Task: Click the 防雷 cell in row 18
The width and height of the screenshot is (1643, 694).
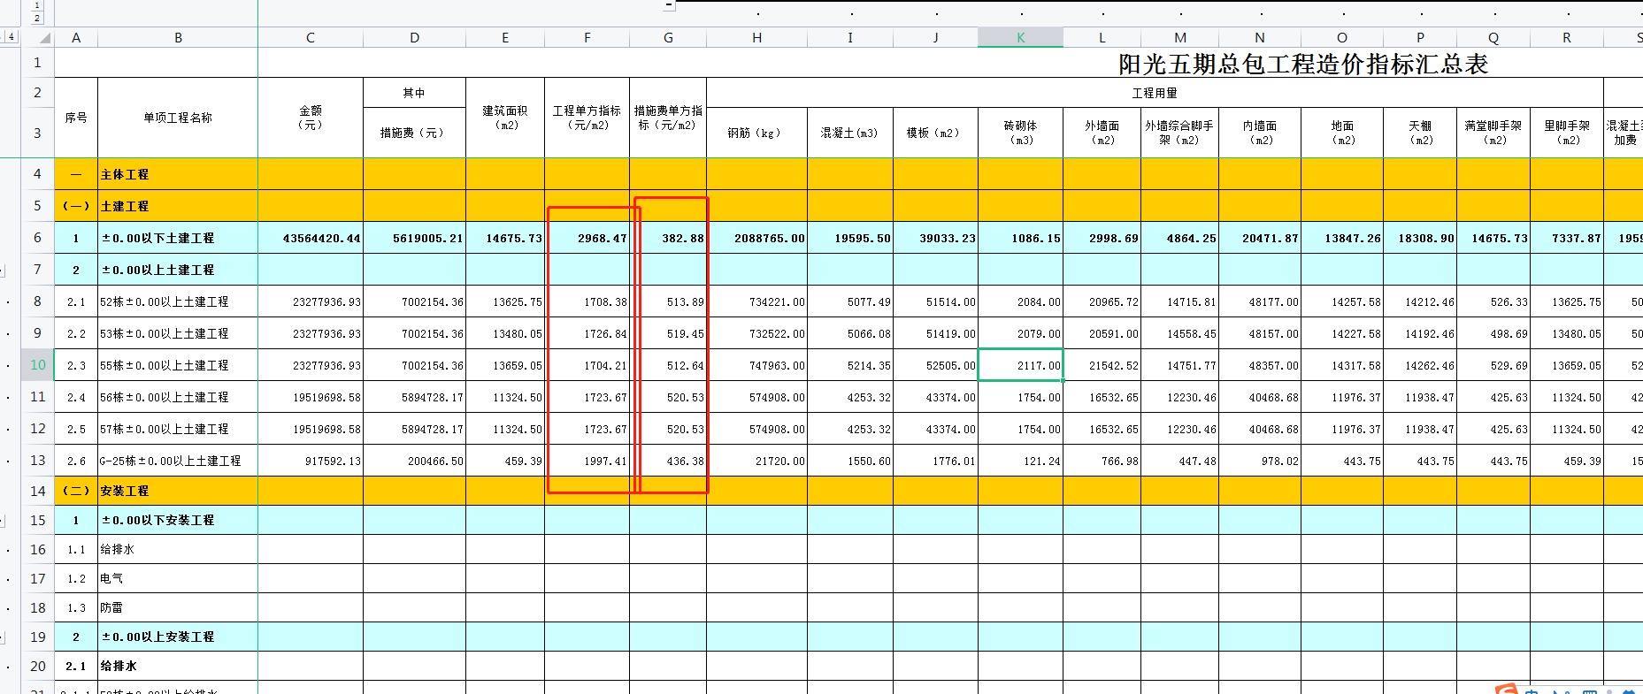Action: coord(178,607)
